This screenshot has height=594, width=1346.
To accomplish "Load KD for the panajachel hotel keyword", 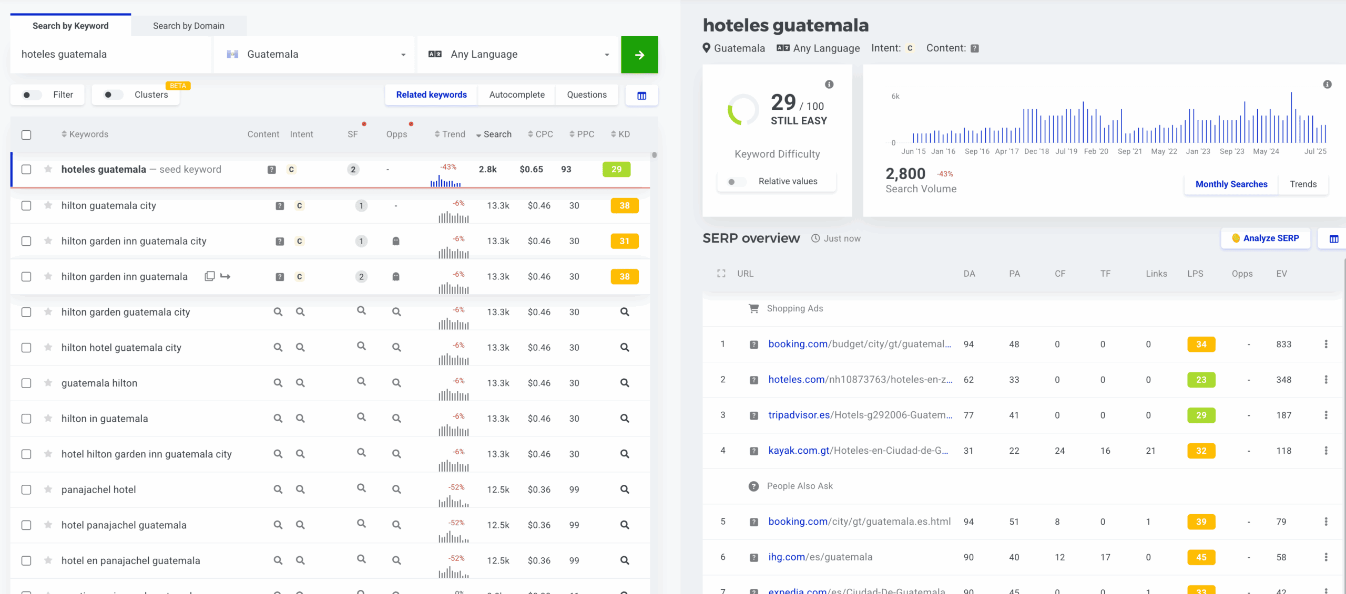I will click(624, 489).
